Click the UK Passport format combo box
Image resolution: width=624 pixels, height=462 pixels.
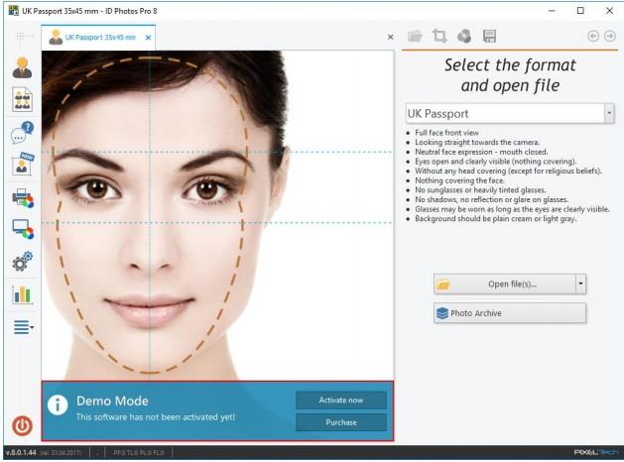pyautogui.click(x=510, y=113)
